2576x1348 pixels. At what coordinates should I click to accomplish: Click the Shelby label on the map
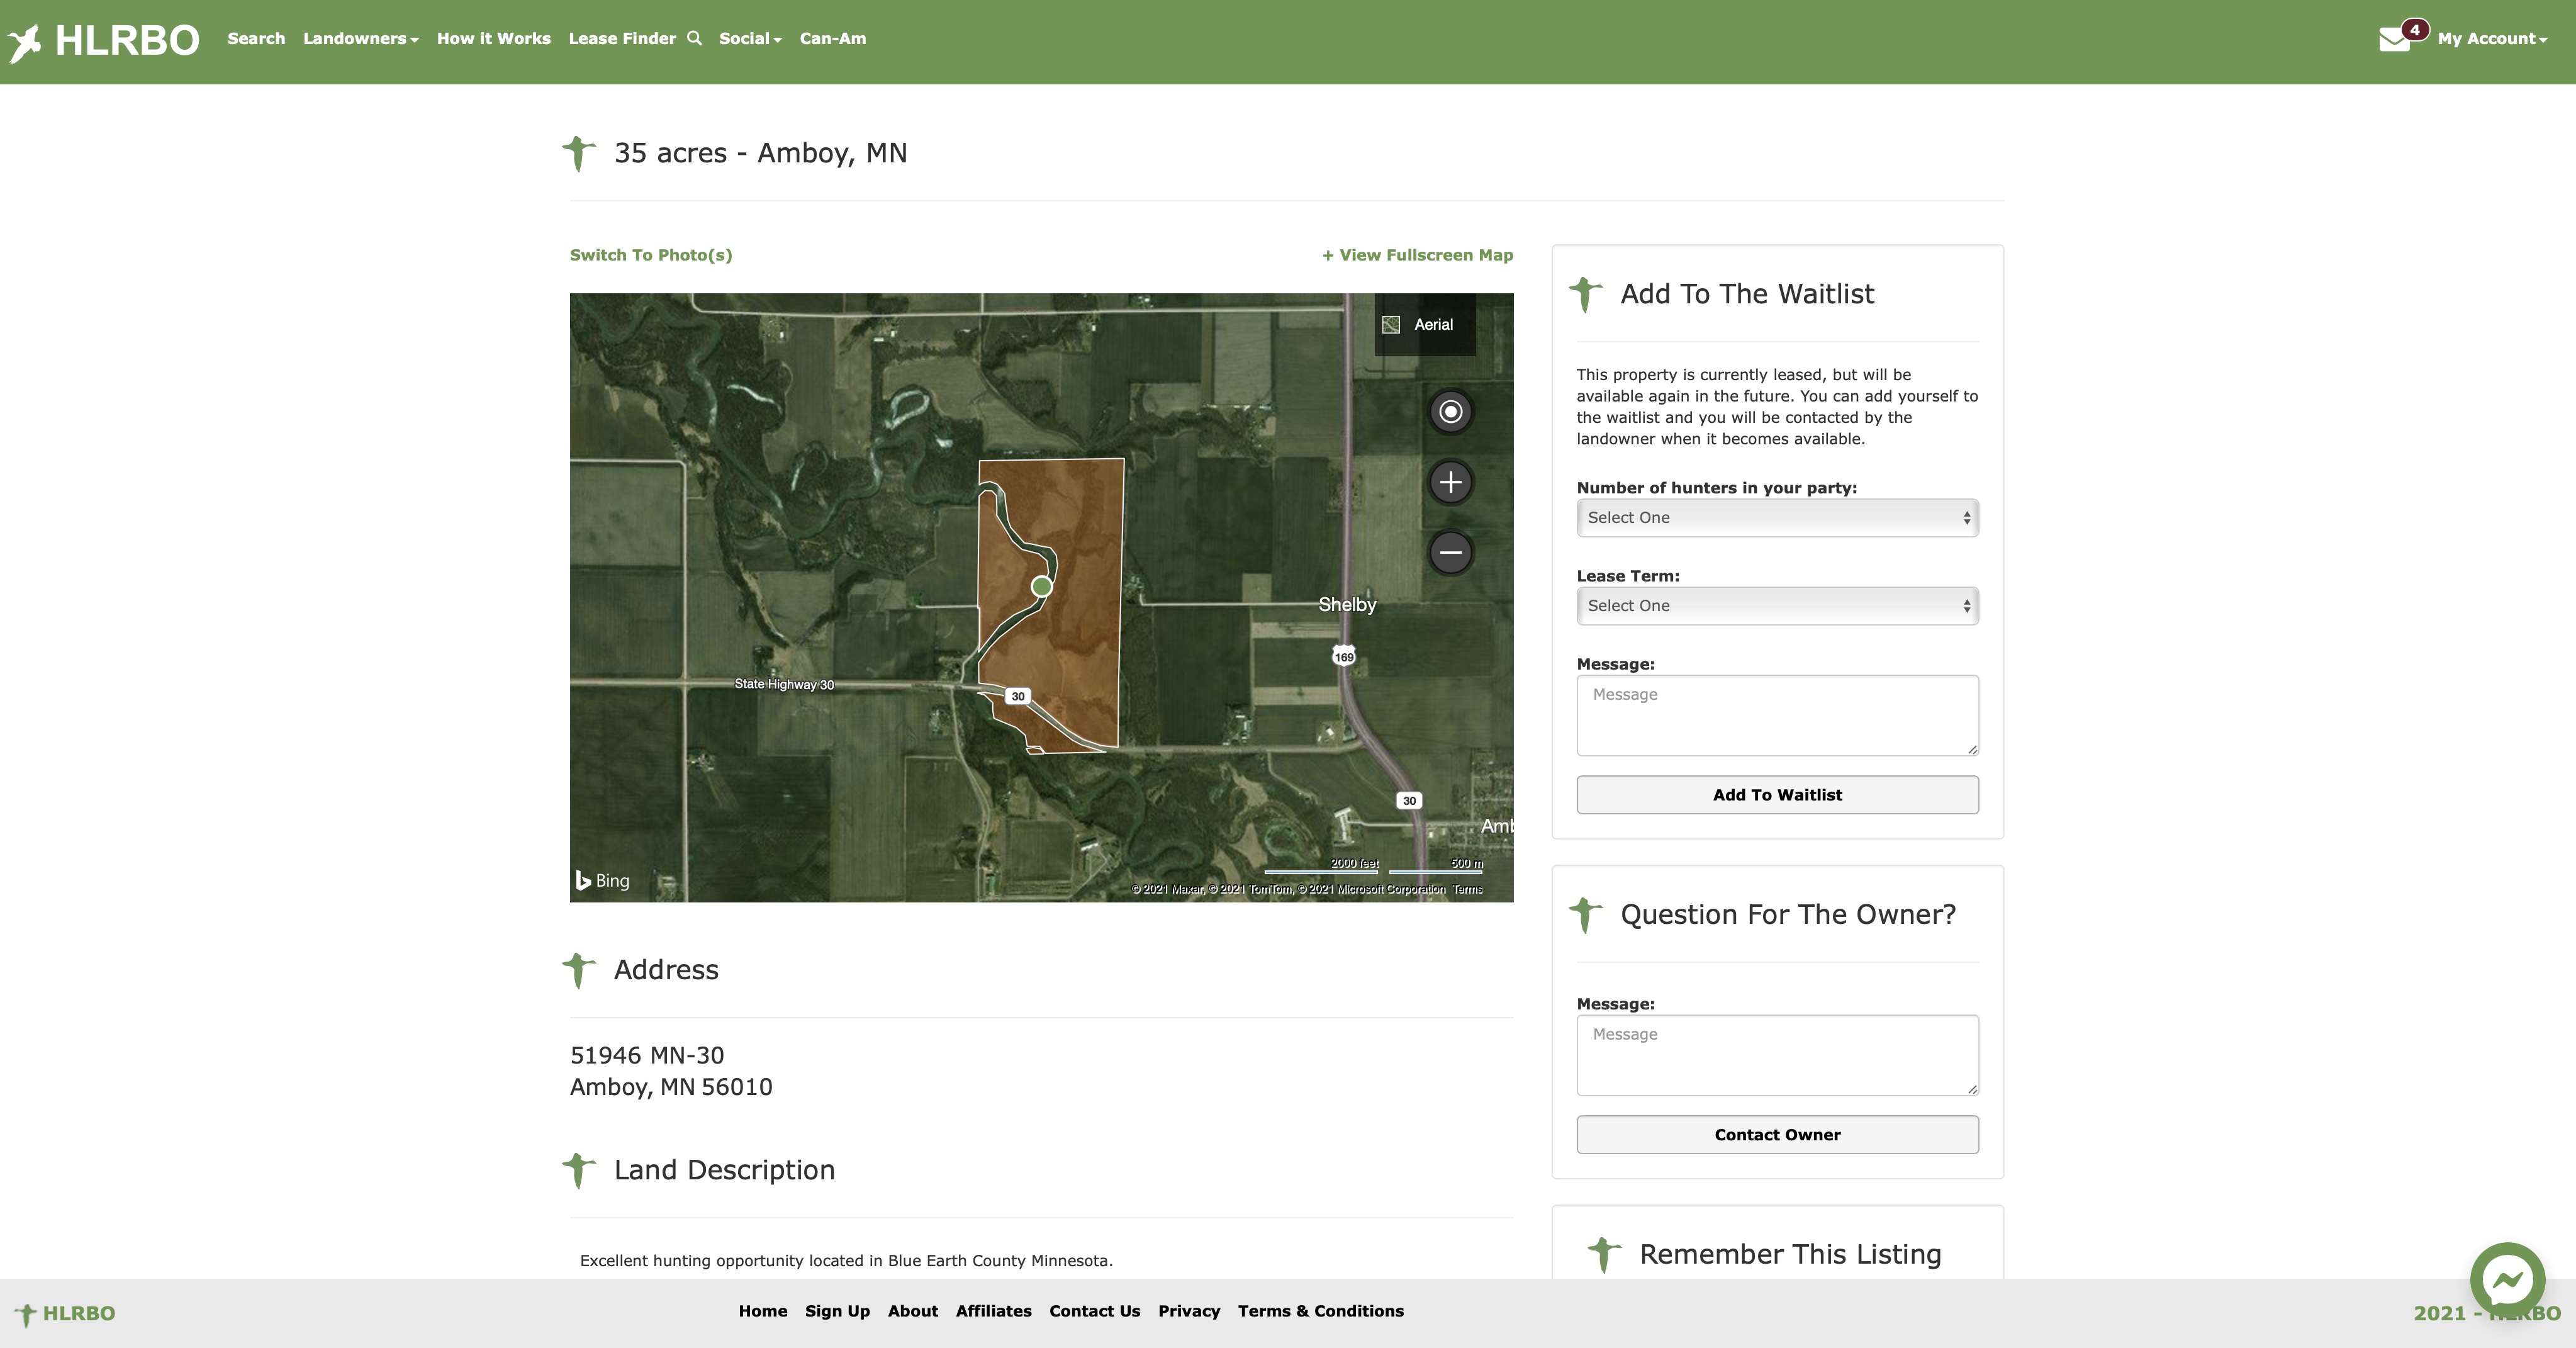(x=1347, y=604)
